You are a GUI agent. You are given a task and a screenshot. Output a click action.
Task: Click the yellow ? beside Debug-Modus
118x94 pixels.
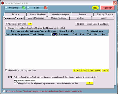tap(90, 83)
